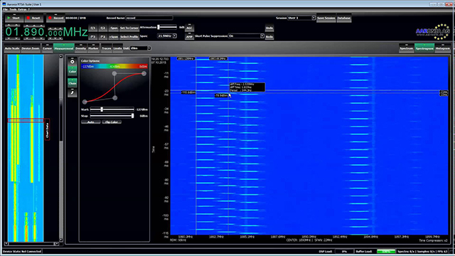Click the Start color level slider handle

[102, 110]
